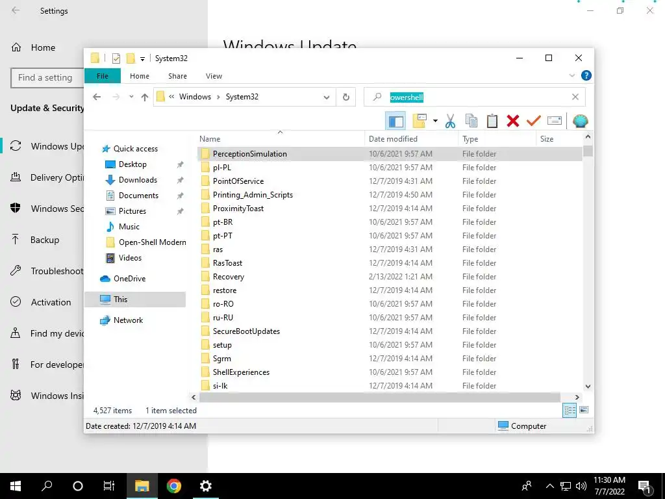Sort by the Date modified column header

411,139
